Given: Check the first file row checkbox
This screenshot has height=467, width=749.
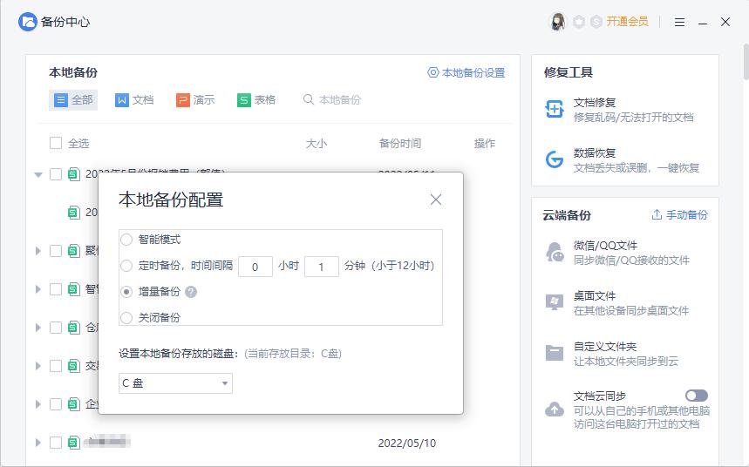Looking at the screenshot, I should click(x=56, y=174).
